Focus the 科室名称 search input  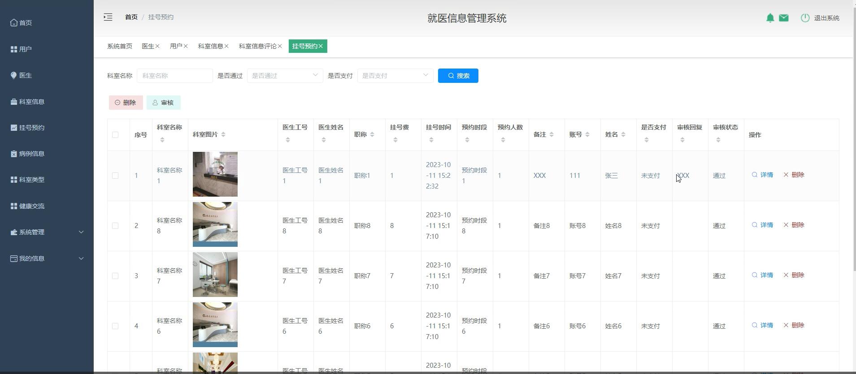pyautogui.click(x=174, y=76)
